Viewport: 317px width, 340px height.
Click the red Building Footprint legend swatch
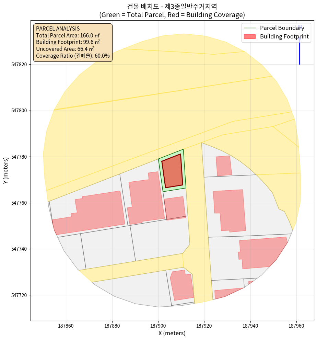coord(250,36)
